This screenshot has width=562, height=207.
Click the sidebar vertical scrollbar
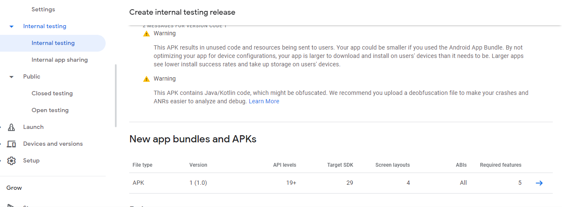tap(116, 95)
